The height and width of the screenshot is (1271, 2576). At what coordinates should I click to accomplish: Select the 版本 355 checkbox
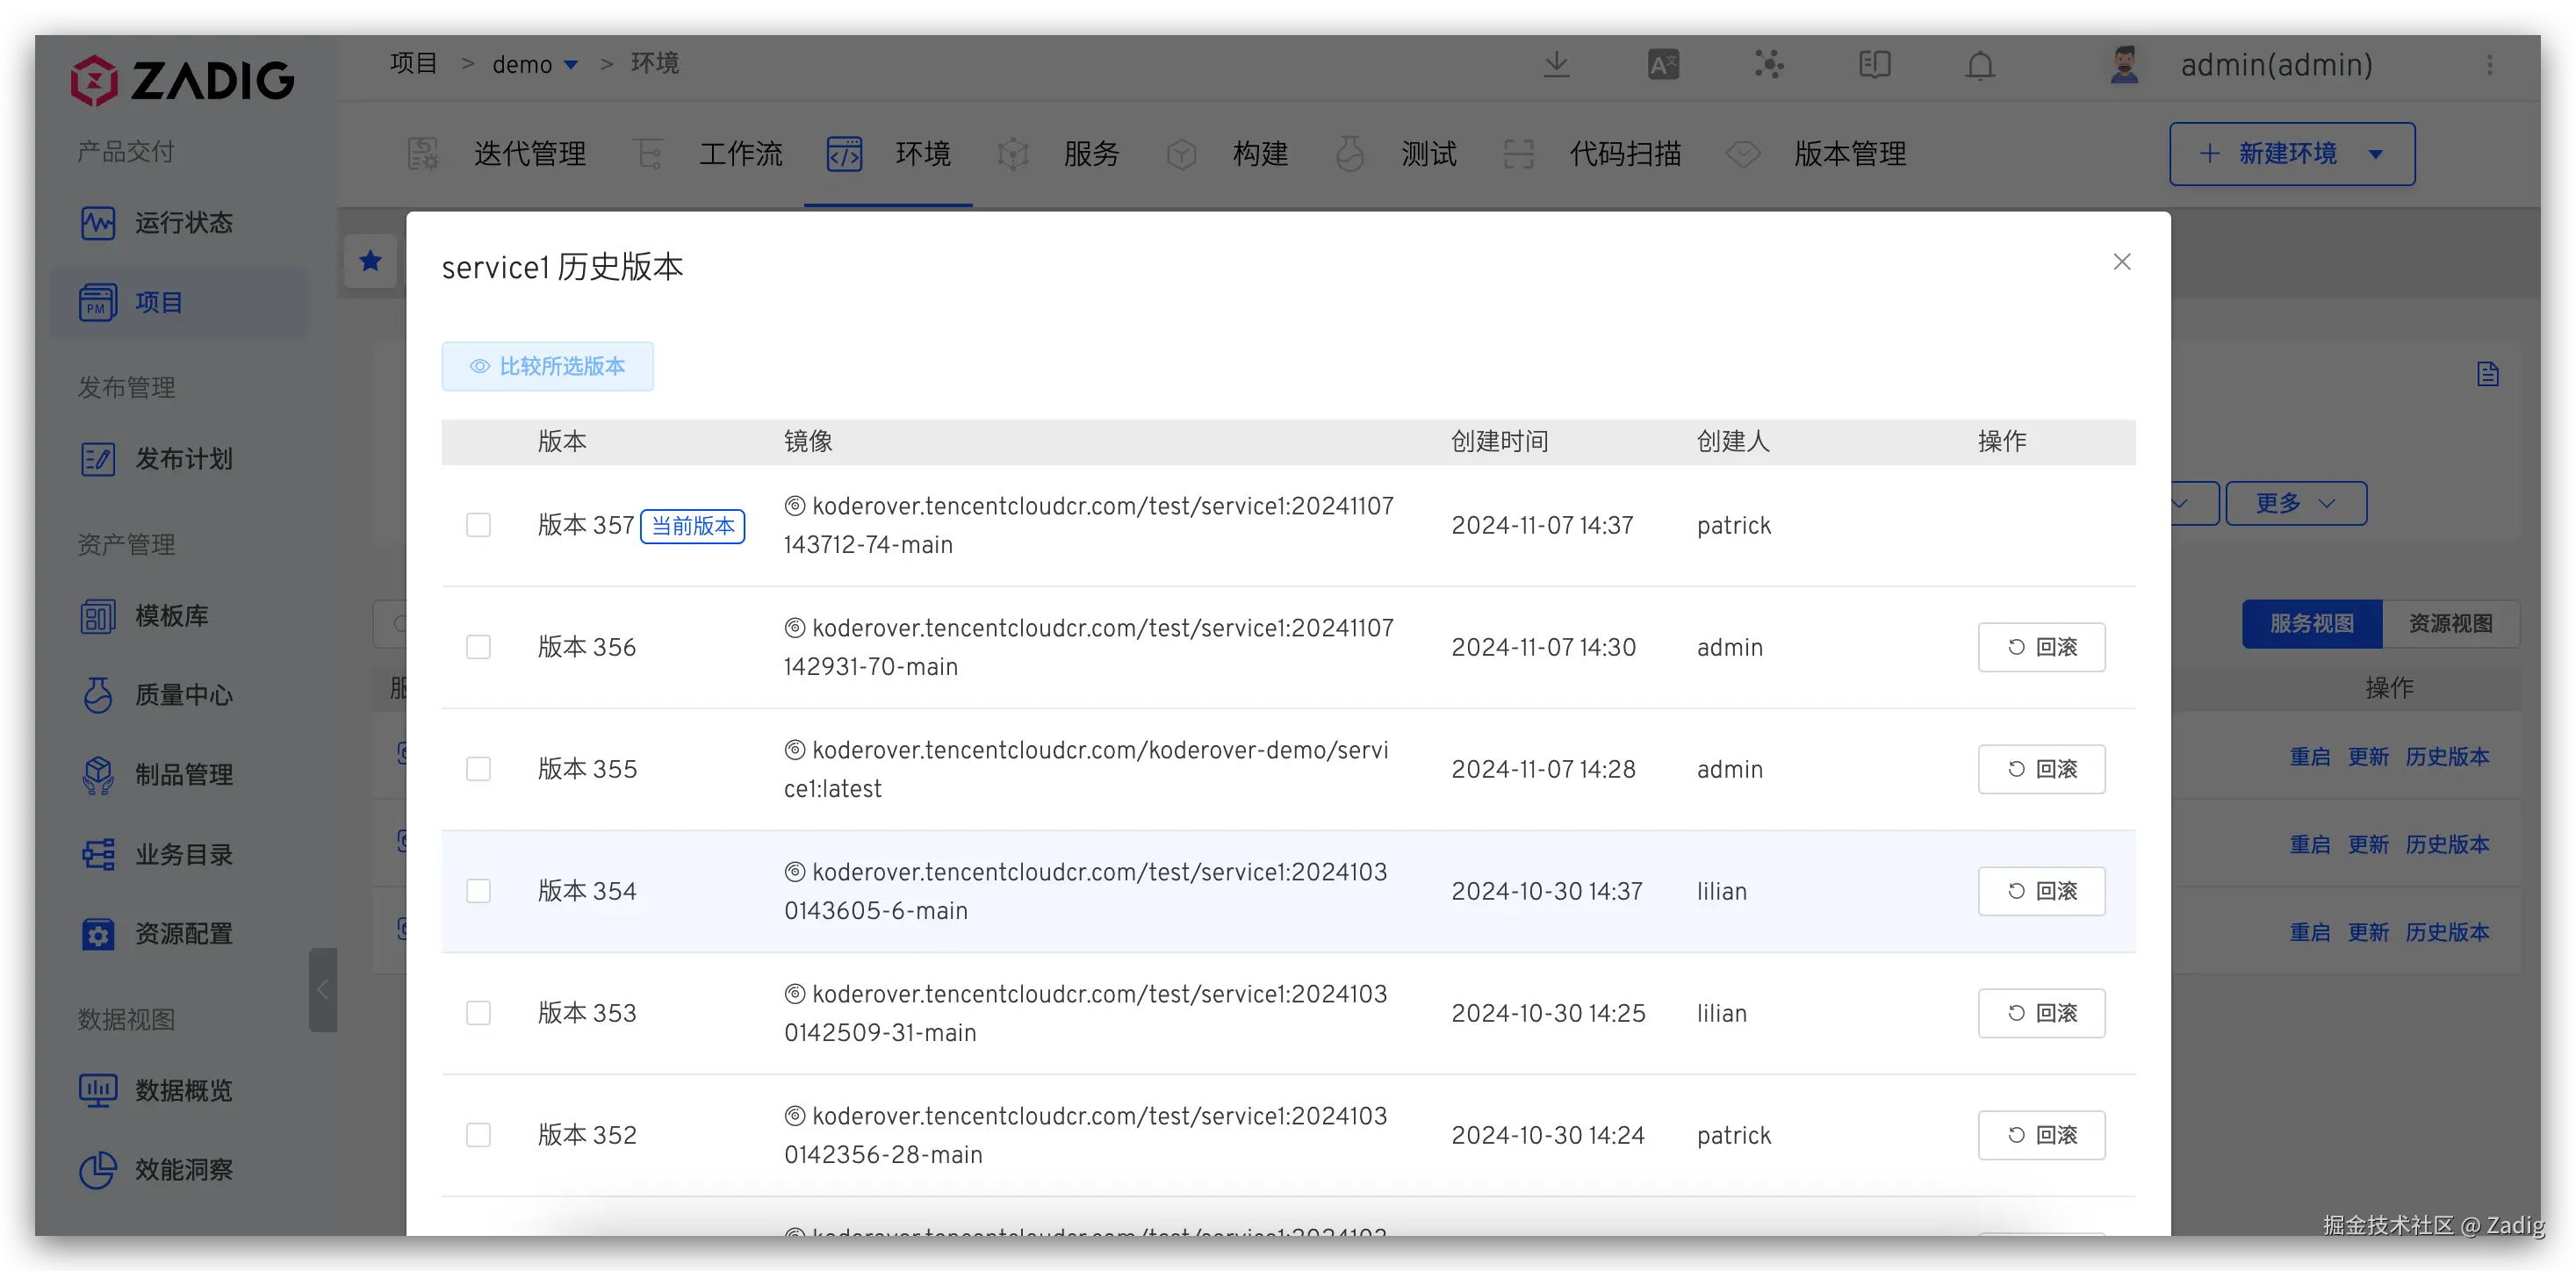point(478,769)
